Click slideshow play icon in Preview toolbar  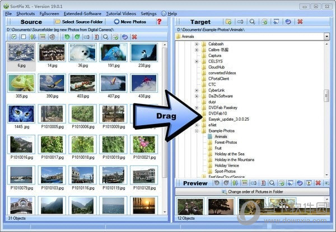309,183
